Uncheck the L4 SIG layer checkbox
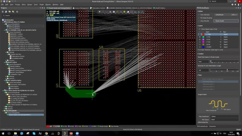The image size is (242, 136). tap(200, 39)
